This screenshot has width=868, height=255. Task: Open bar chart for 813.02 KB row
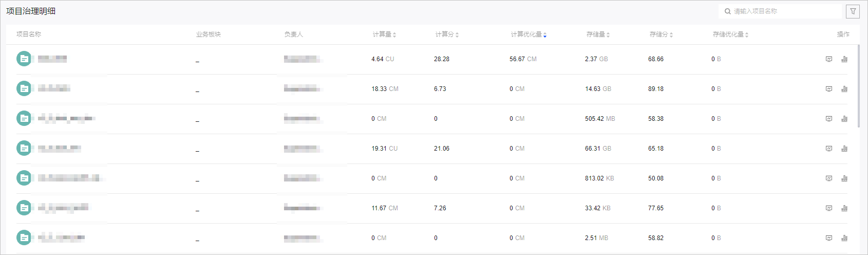[844, 178]
